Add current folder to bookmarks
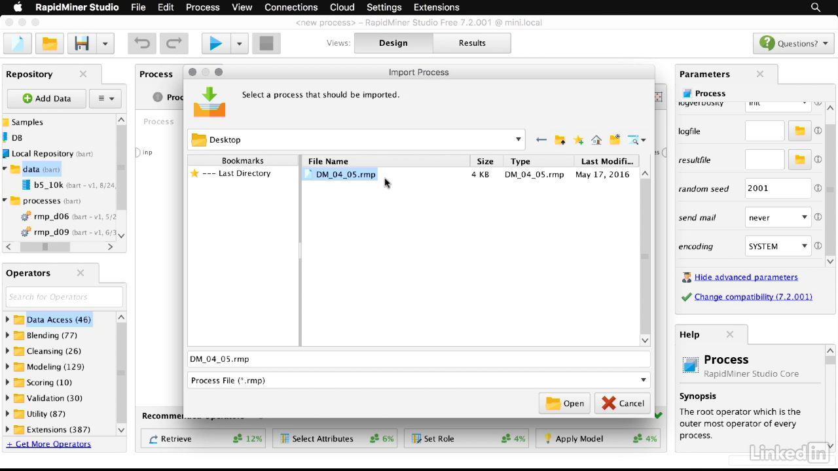 [578, 140]
